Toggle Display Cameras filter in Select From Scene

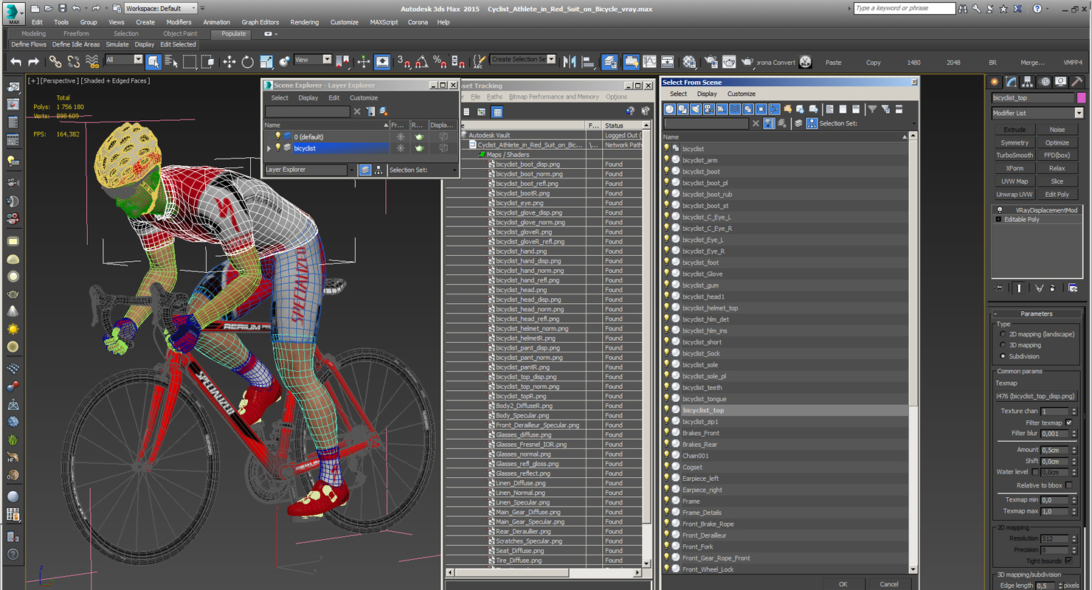[x=709, y=109]
